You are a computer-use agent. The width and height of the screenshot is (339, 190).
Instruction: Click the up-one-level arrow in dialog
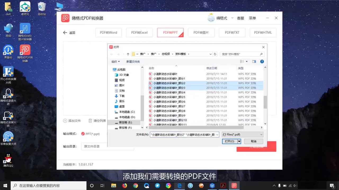click(128, 54)
